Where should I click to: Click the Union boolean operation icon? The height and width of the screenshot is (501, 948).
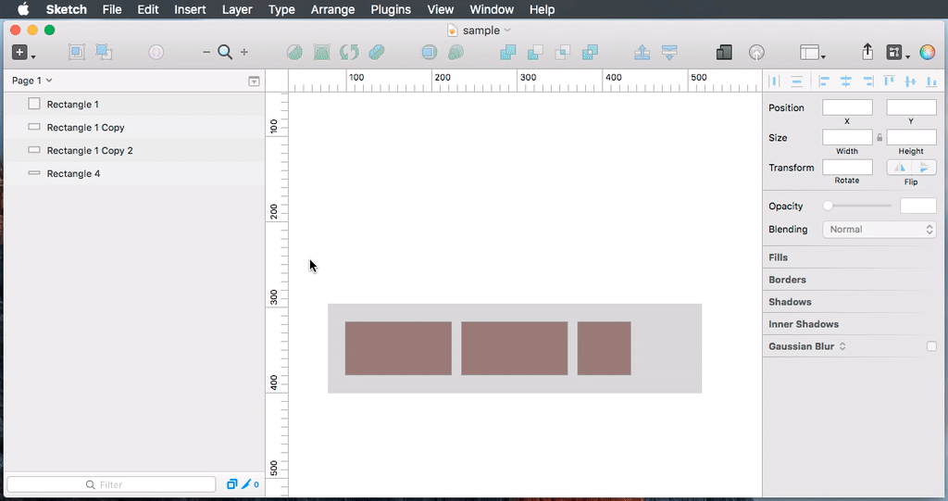(507, 53)
